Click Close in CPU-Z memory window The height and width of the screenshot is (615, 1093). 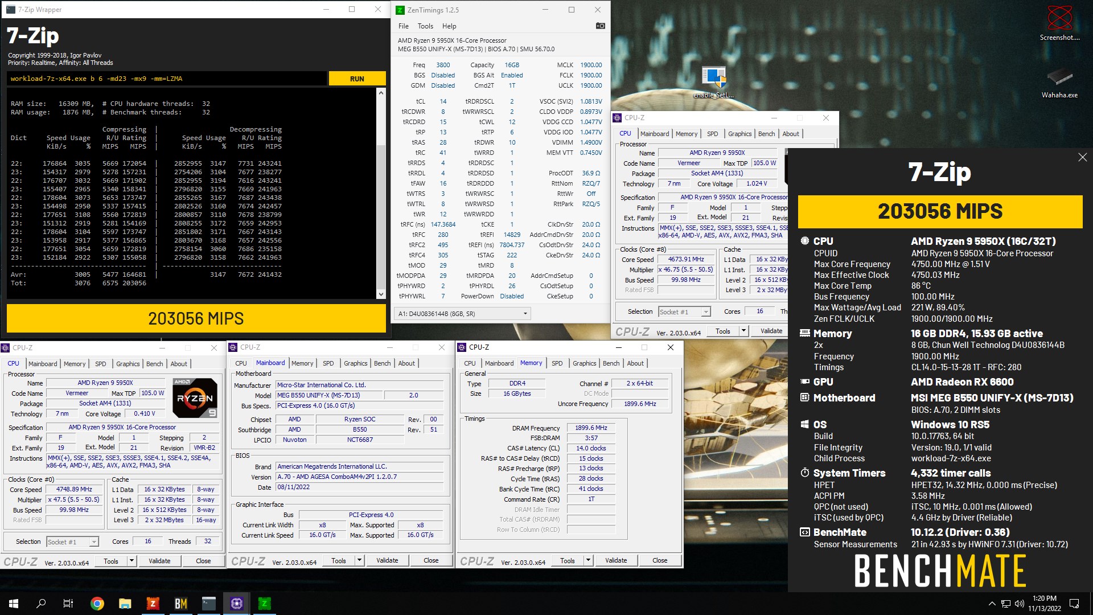click(660, 560)
